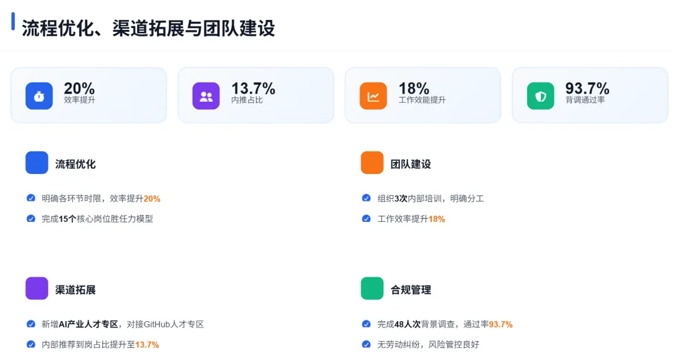The width and height of the screenshot is (673, 361).
Task: Click the blue square beside 流程优化
Action: (x=37, y=163)
